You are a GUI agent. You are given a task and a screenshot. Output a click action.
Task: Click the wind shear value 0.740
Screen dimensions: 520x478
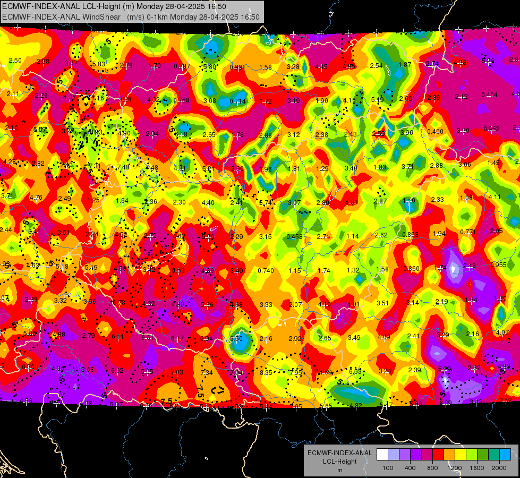[266, 271]
